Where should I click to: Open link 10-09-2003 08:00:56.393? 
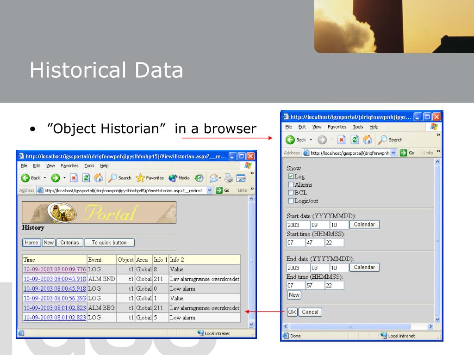click(55, 298)
